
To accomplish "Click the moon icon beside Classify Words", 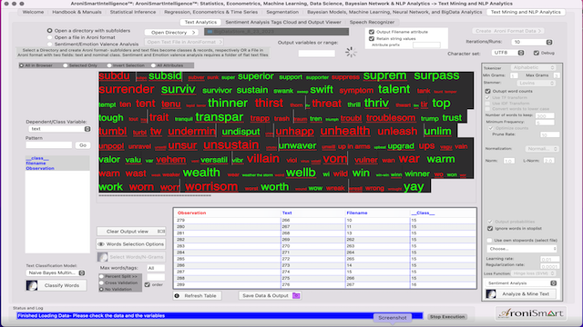I will 32,285.
